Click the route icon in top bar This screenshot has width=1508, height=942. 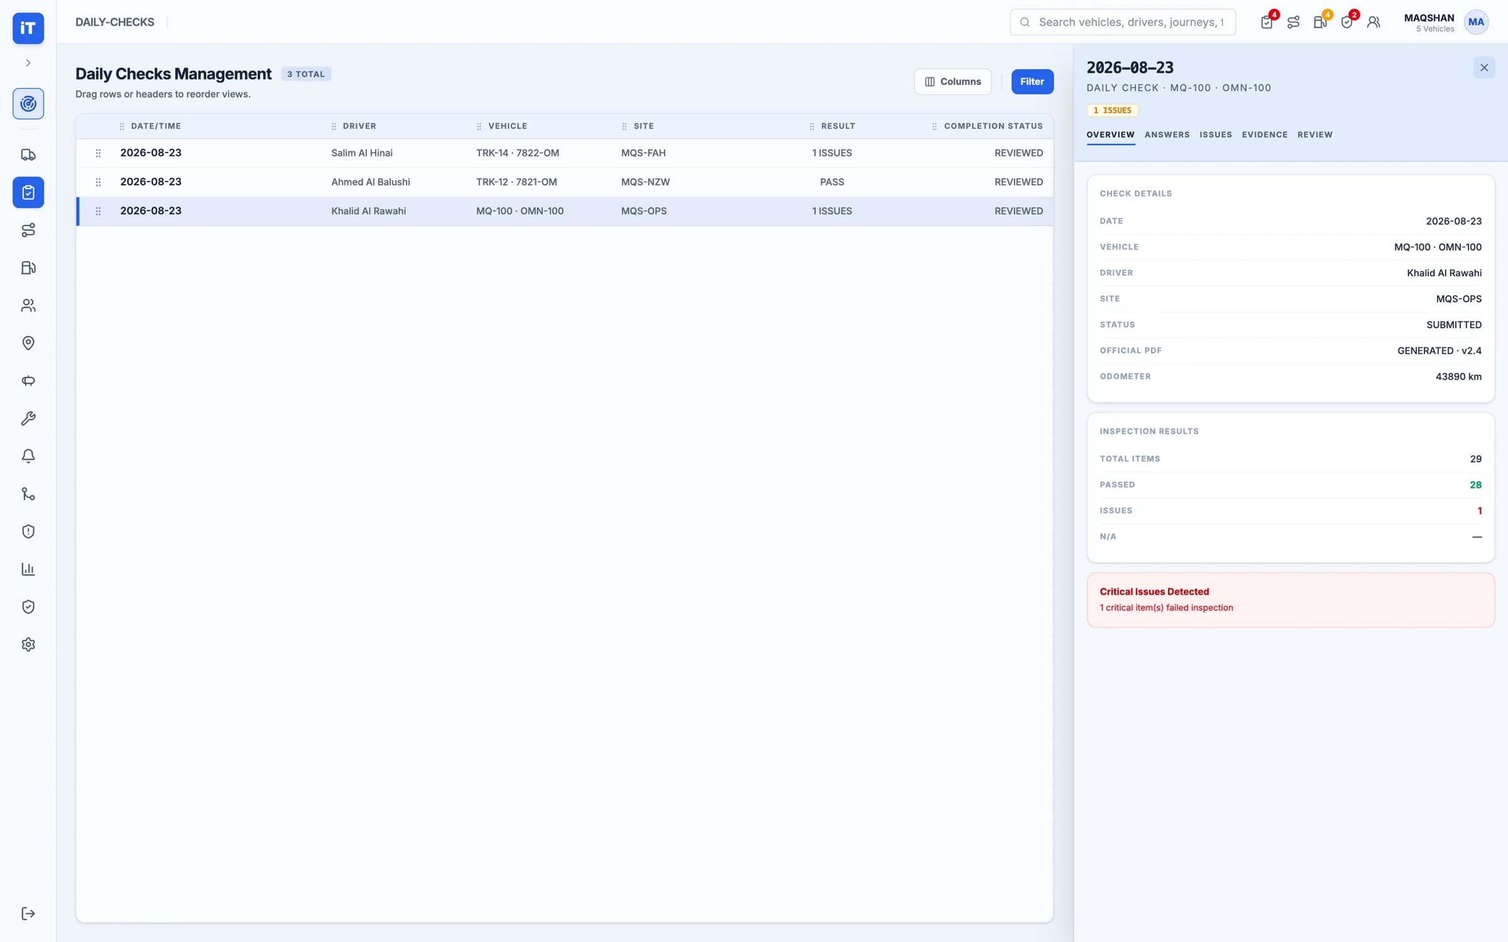1293,22
